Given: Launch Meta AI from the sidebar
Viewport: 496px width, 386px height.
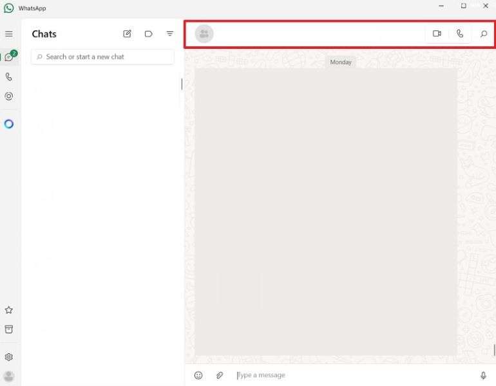Looking at the screenshot, I should point(9,124).
